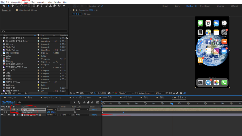Click the trash icon in Project panel
242x136 pixels.
[26, 93]
